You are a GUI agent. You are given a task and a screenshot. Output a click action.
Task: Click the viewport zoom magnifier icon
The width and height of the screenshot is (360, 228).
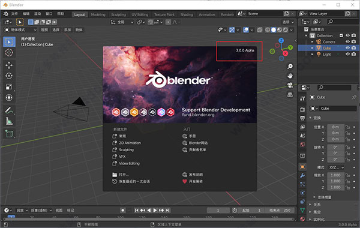[290, 67]
